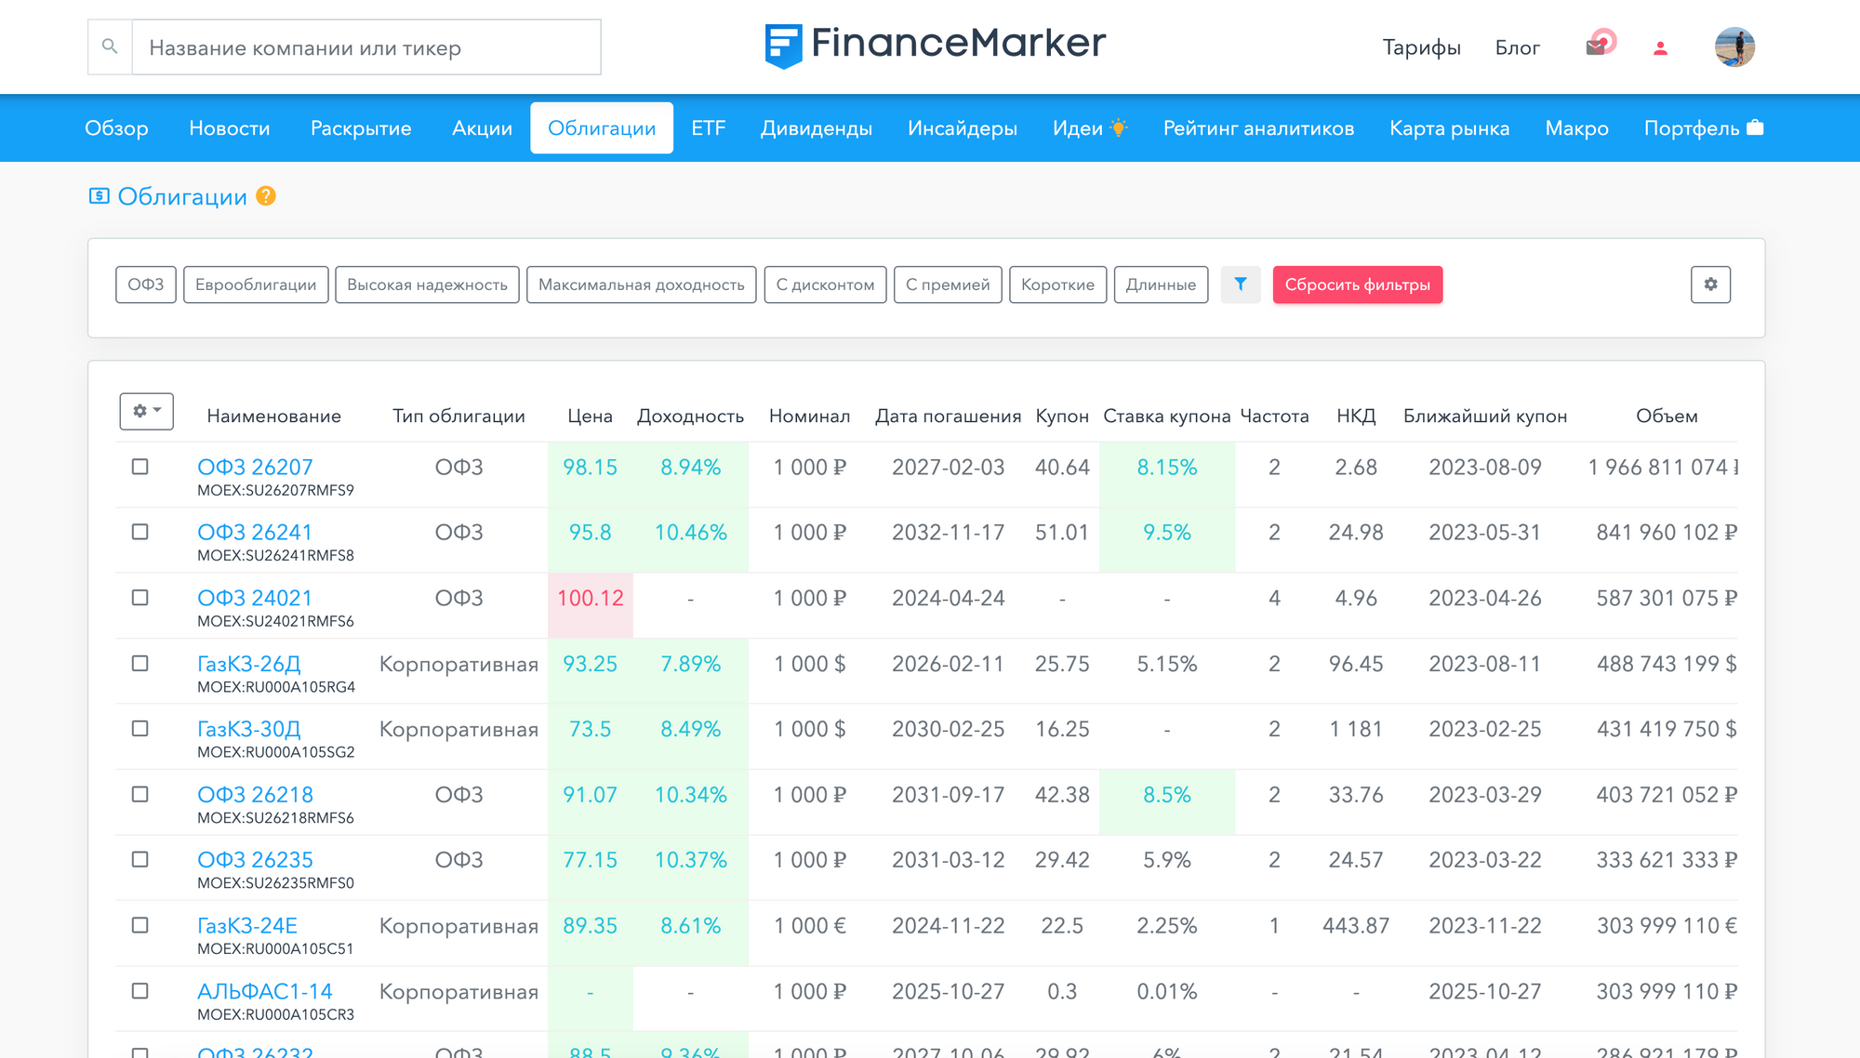
Task: Open the Новости tab
Action: point(230,128)
